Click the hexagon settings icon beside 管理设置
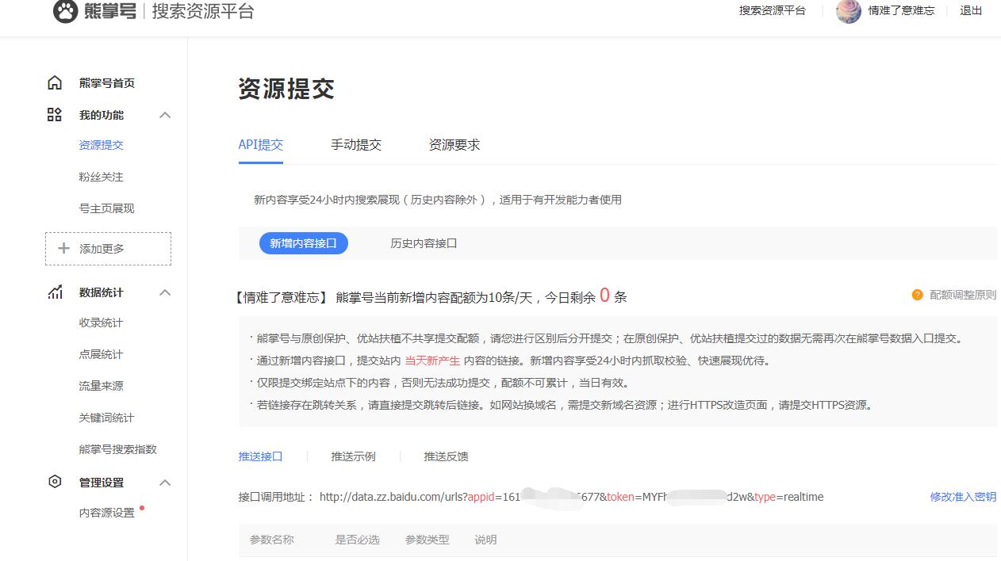 click(x=55, y=482)
